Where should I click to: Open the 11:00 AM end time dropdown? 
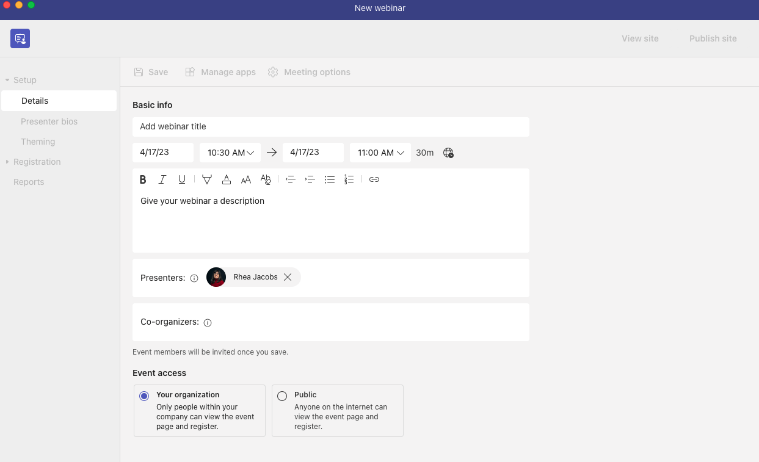click(380, 153)
